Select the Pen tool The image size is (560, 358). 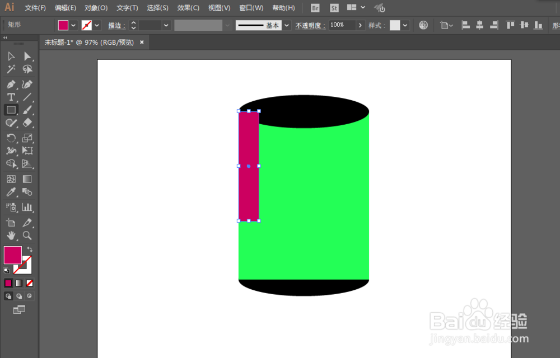click(10, 84)
